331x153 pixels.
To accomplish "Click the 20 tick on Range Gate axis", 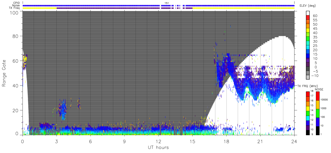I will 16,111.
